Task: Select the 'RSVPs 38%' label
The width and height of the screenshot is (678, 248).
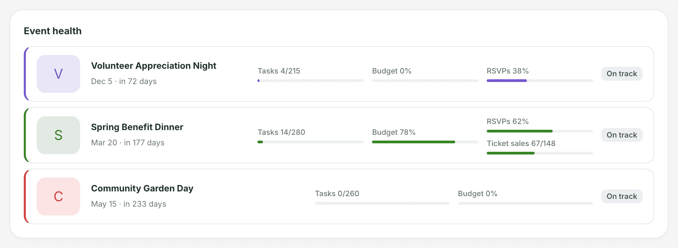Action: click(x=507, y=71)
